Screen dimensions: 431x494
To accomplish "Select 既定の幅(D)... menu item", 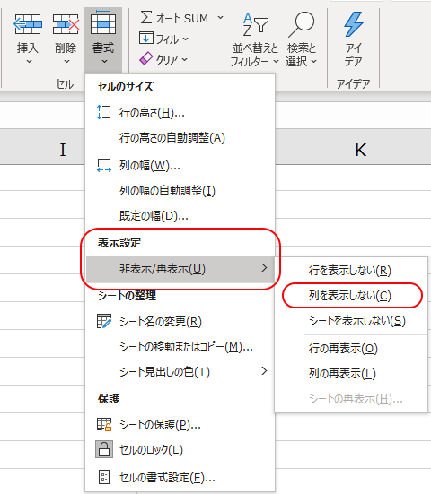I will (x=180, y=216).
